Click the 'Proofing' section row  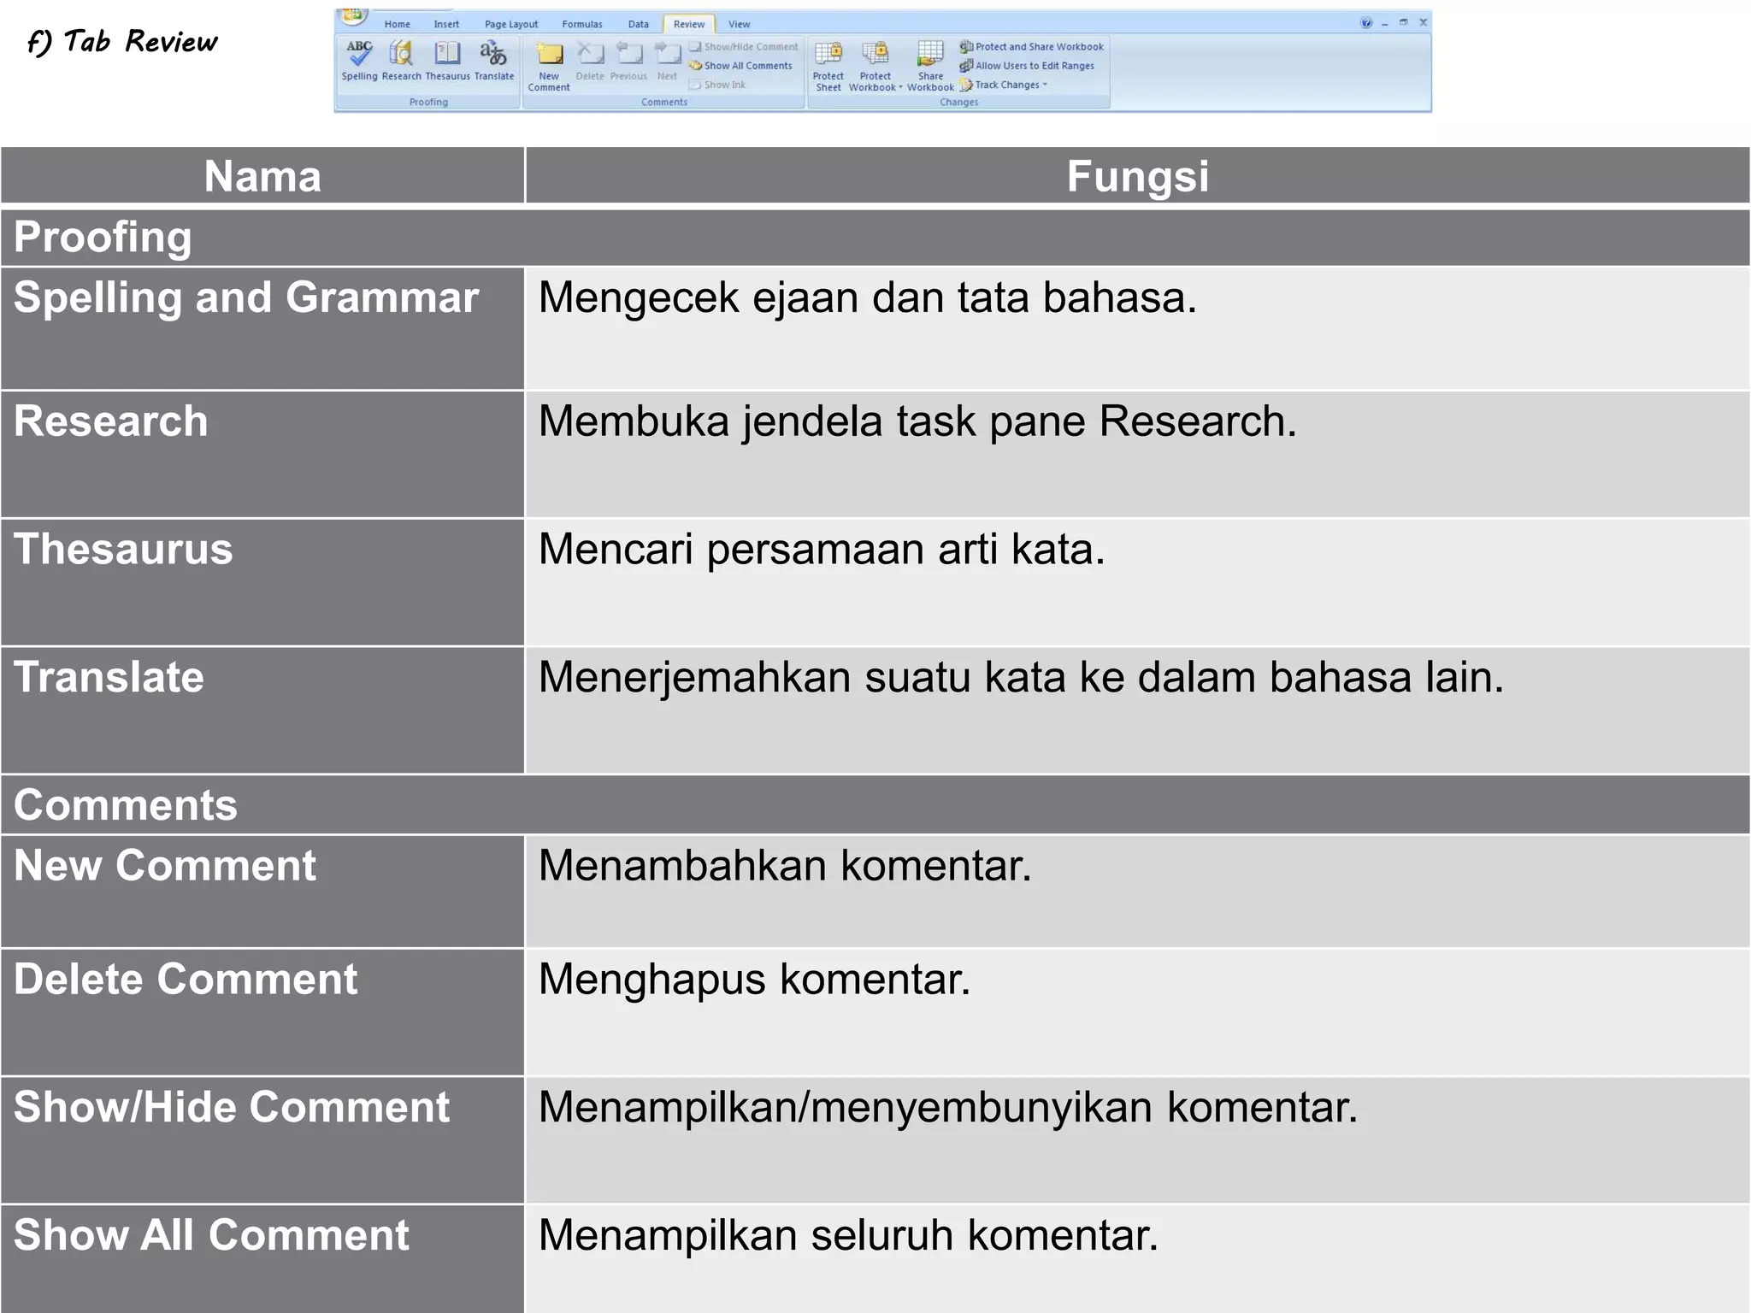click(x=875, y=237)
